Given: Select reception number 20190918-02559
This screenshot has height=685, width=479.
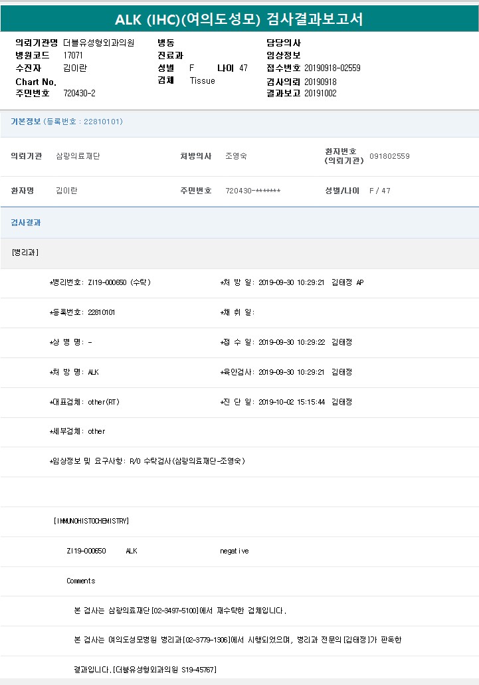Looking at the screenshot, I should (332, 68).
